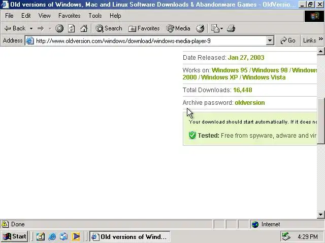Open the History icon in the toolbar
The image size is (325, 243).
coord(200,28)
